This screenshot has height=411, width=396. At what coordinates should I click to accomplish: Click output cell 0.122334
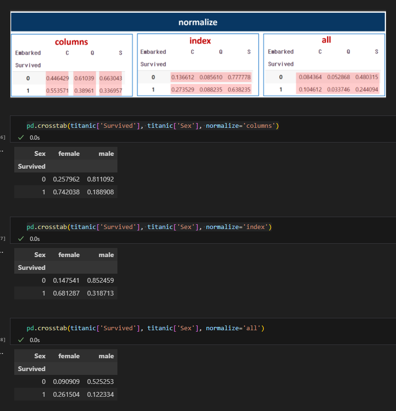pyautogui.click(x=100, y=394)
